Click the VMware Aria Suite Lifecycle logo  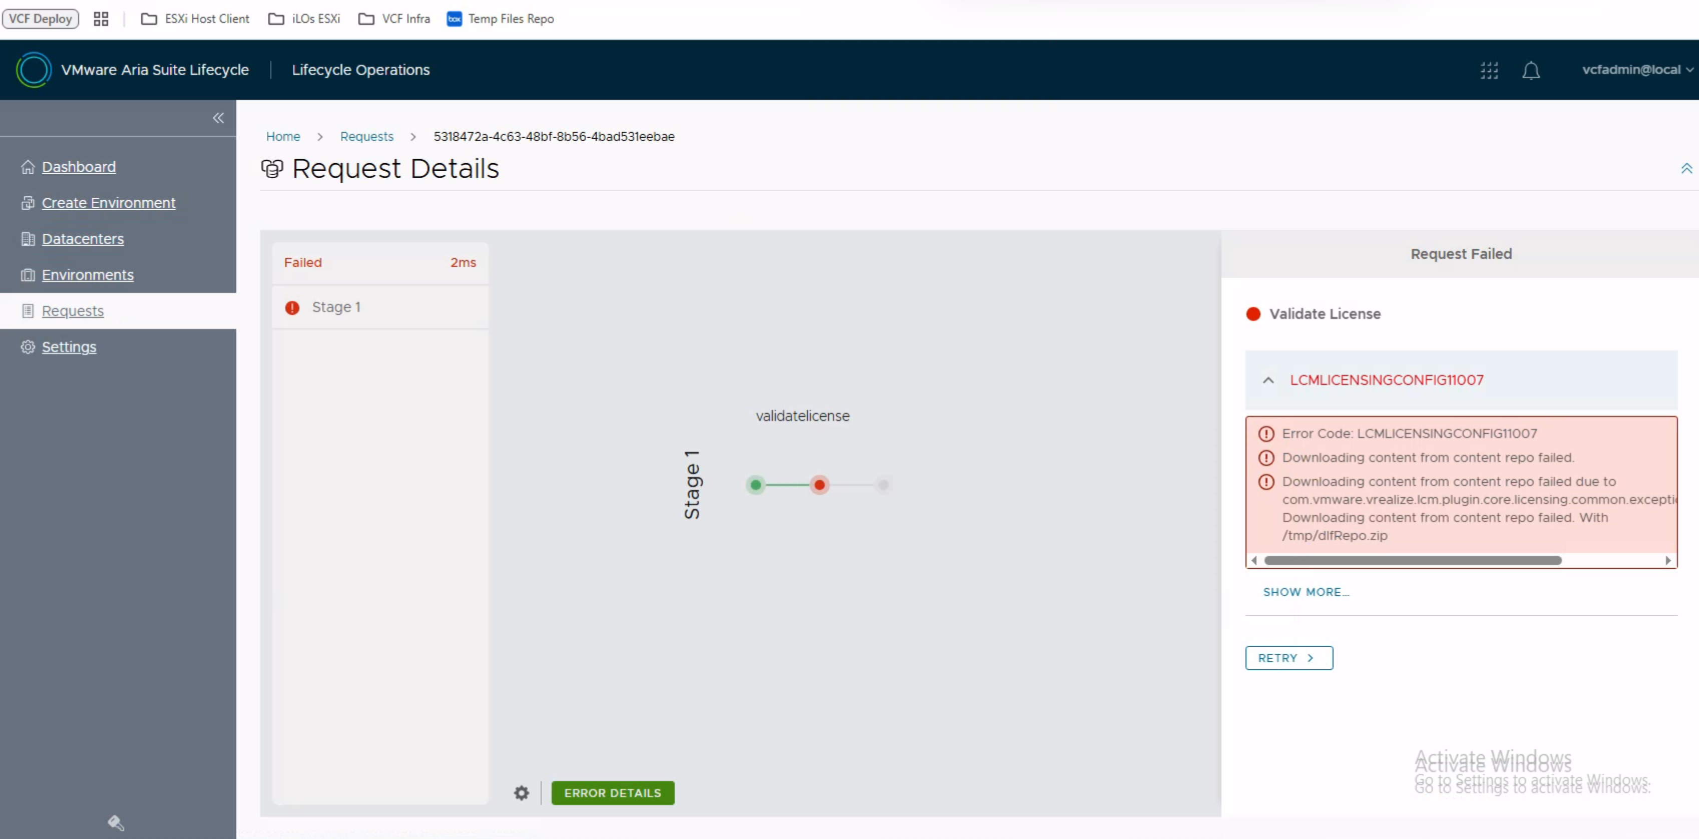tap(34, 70)
